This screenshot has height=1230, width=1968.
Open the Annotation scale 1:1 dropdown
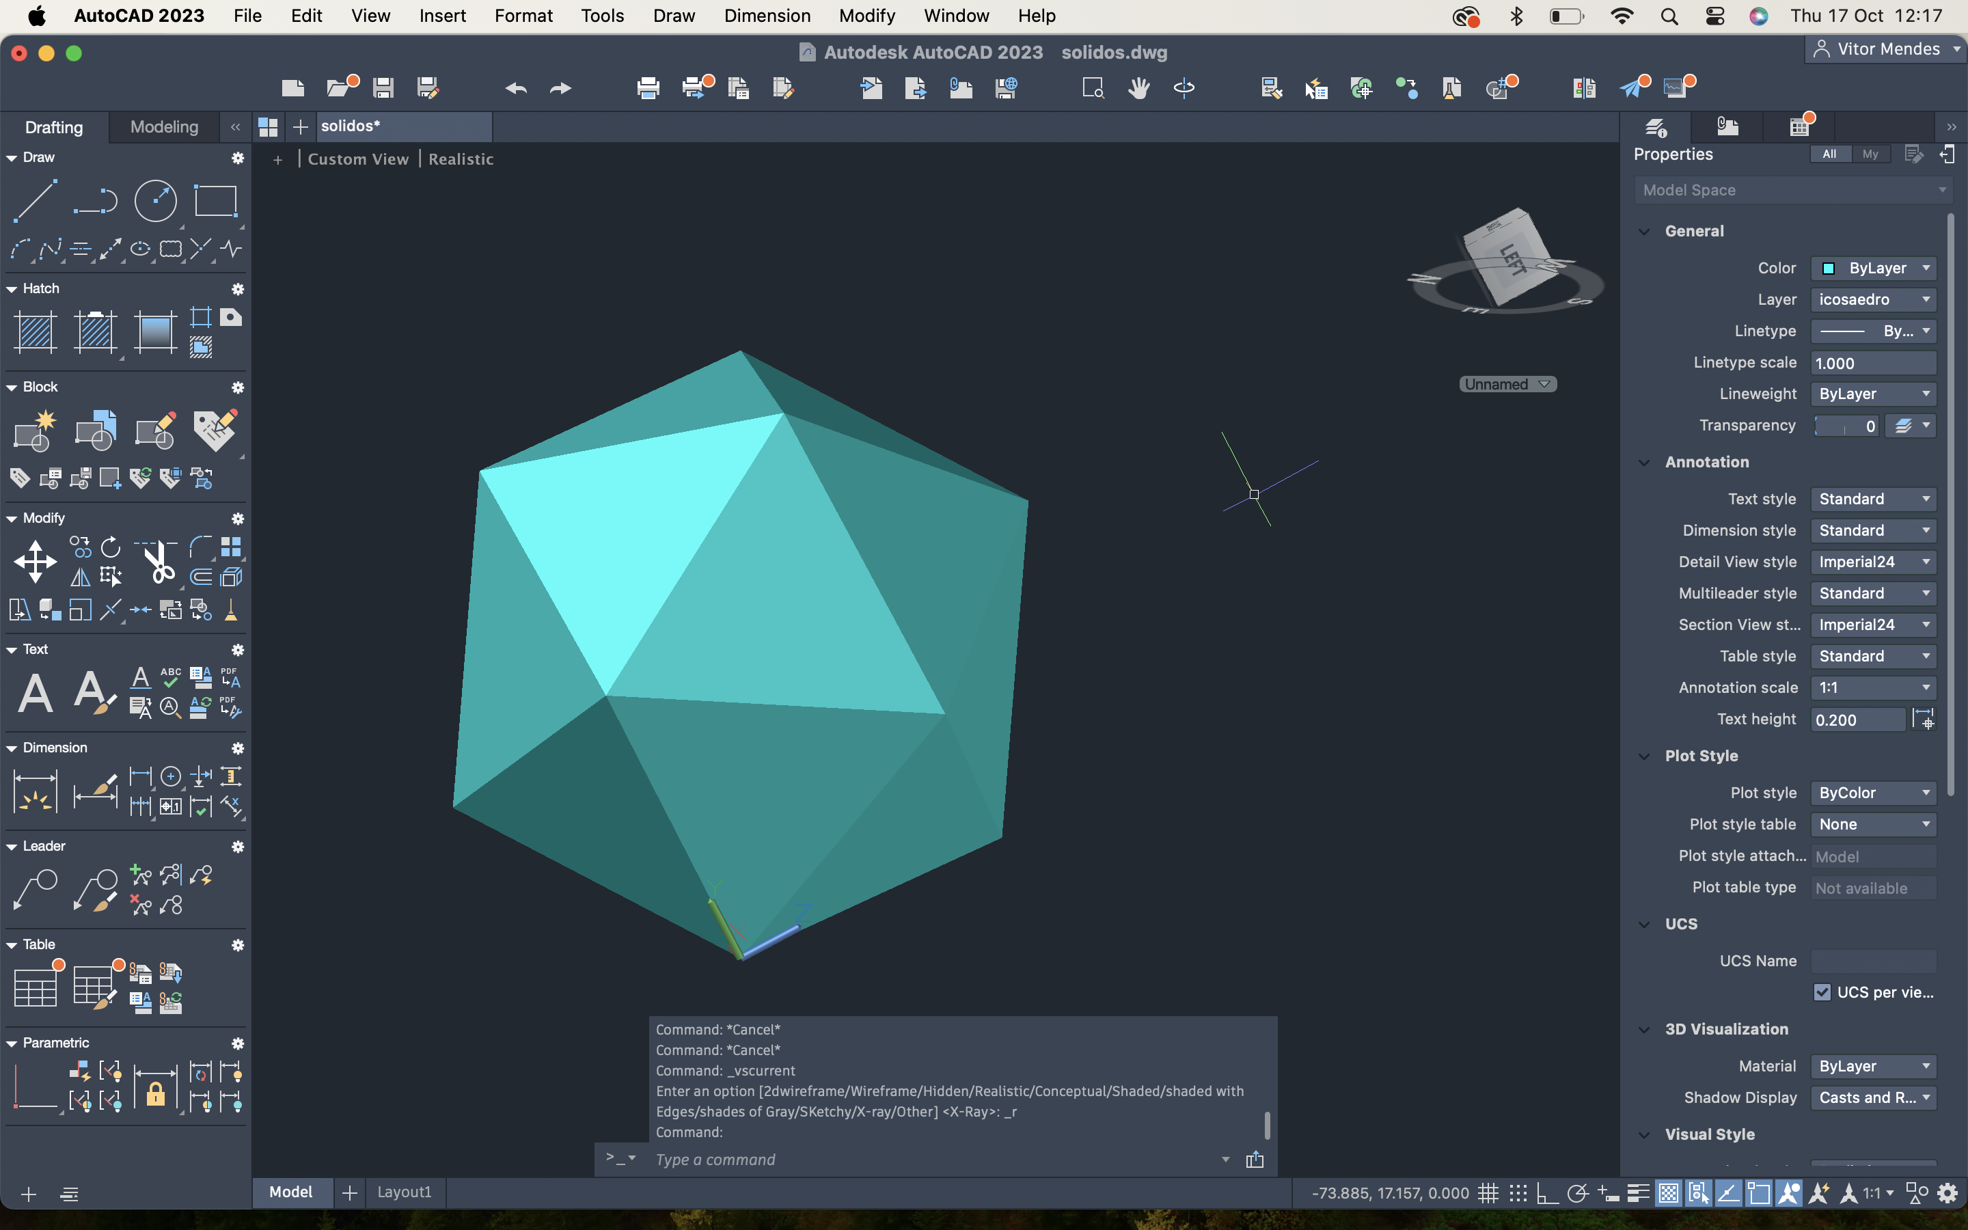(x=1873, y=687)
